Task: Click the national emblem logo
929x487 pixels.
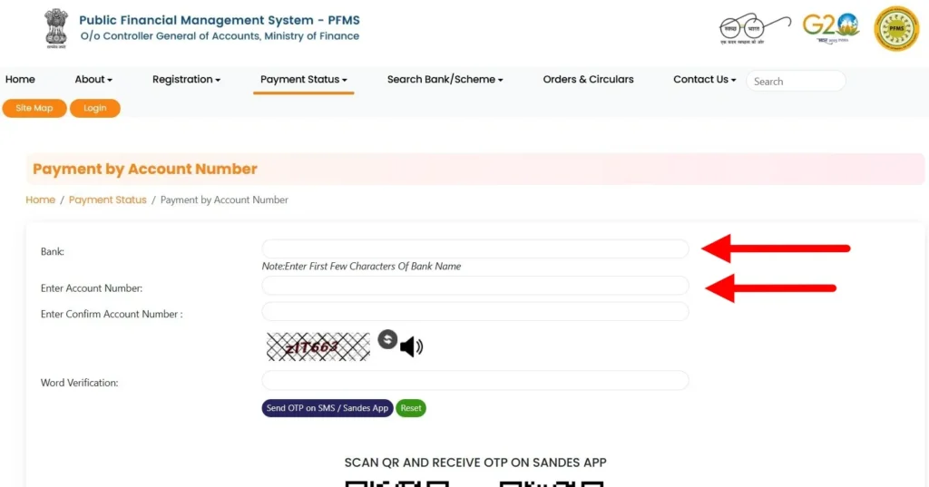Action: [56, 28]
